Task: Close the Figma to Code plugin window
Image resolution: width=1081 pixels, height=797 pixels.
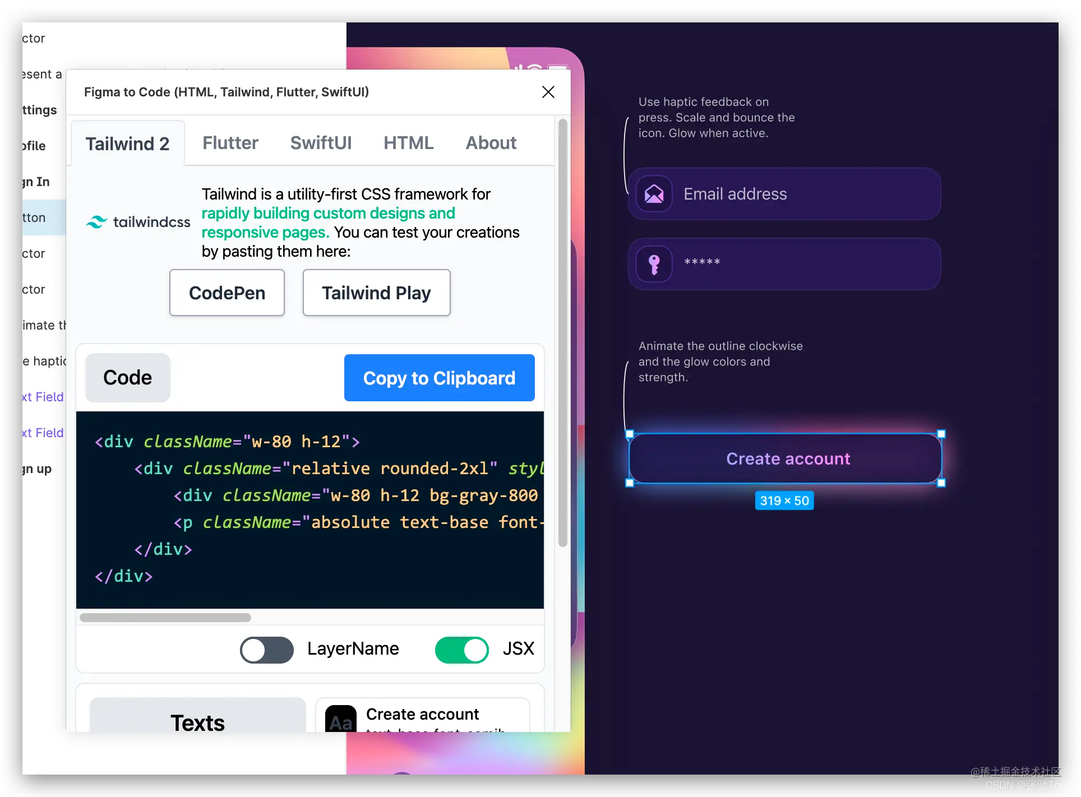Action: point(548,92)
